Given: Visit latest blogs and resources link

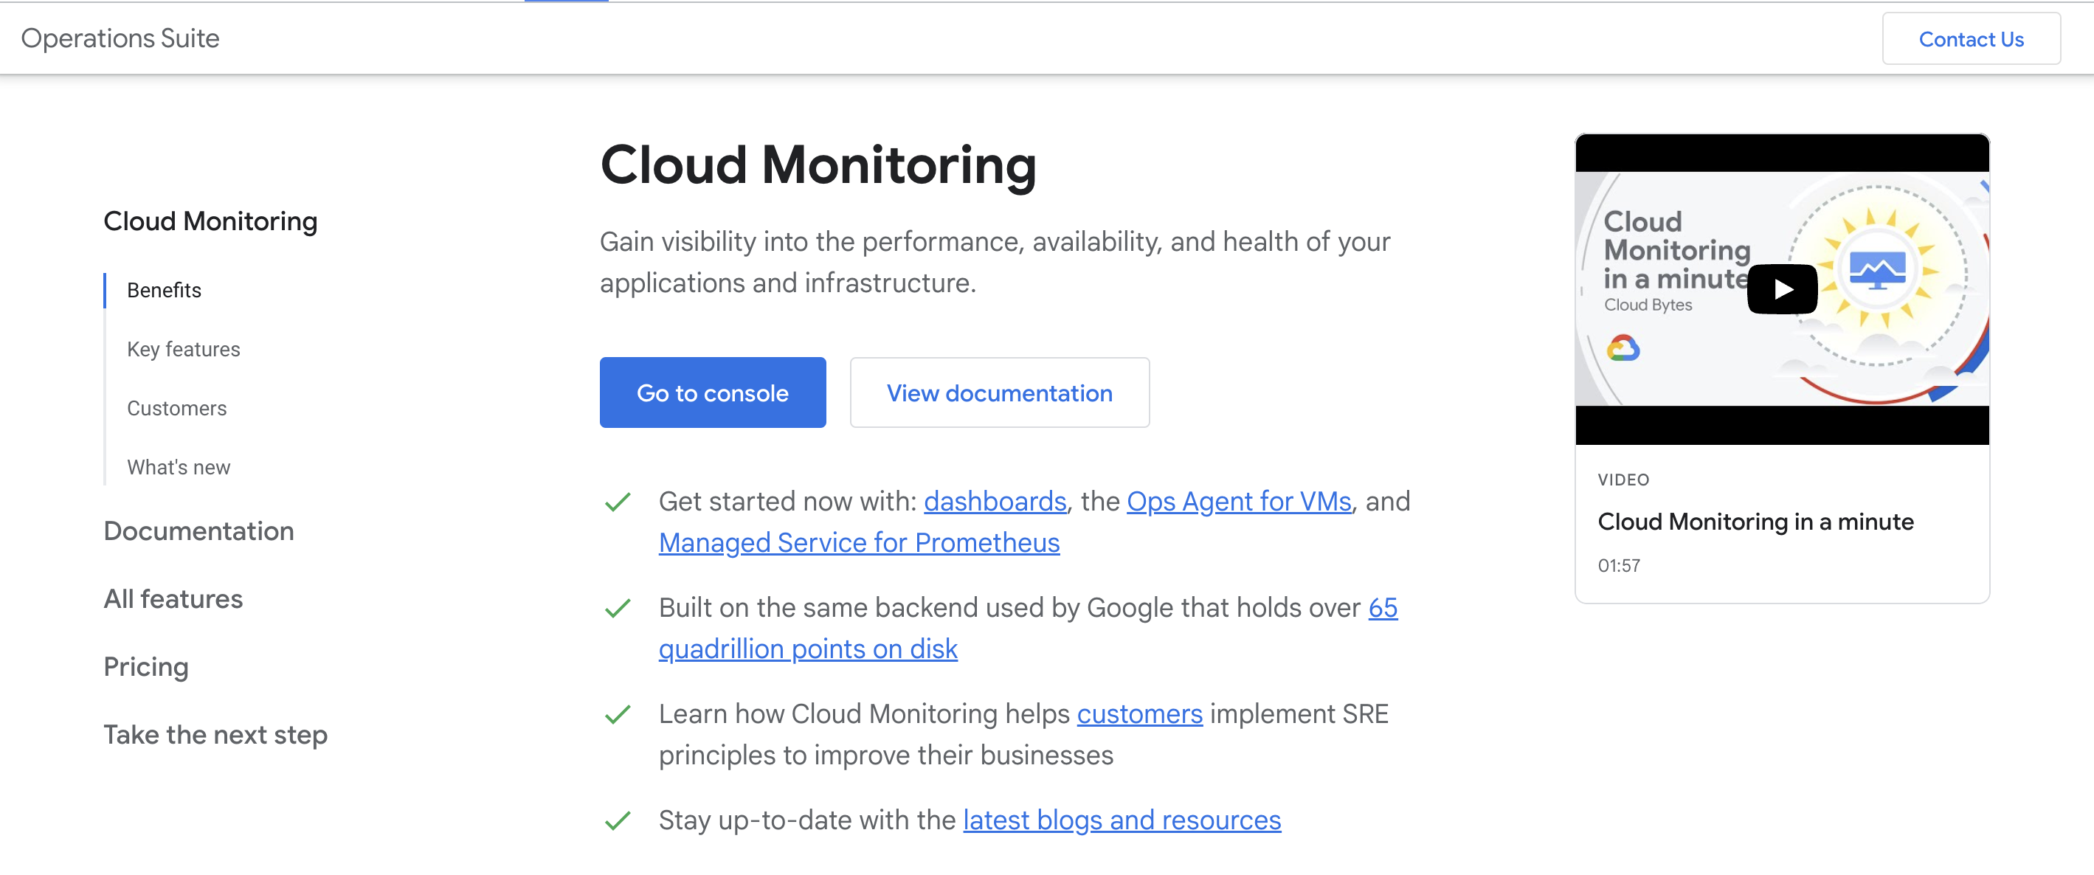Looking at the screenshot, I should (x=1122, y=820).
